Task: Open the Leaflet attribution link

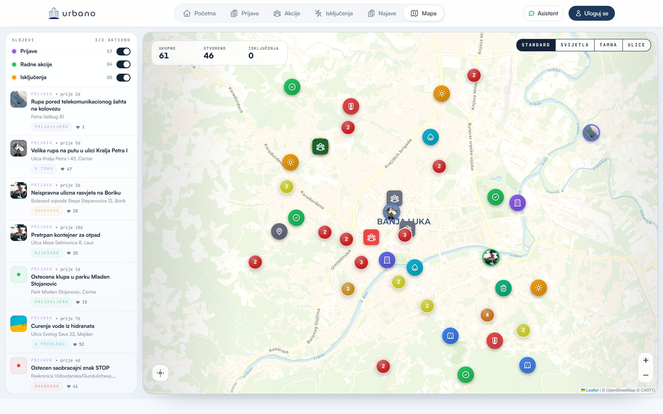Action: click(x=590, y=390)
